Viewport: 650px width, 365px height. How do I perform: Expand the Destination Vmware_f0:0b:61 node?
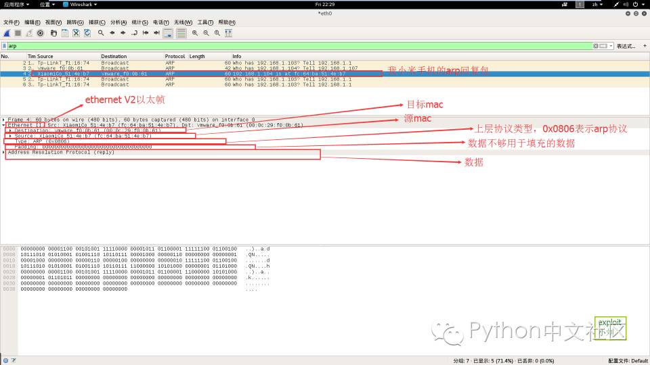pyautogui.click(x=10, y=130)
